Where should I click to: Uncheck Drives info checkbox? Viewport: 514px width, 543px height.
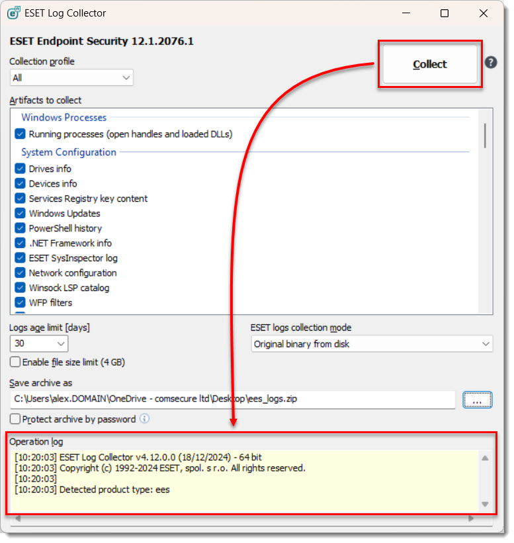coord(20,169)
